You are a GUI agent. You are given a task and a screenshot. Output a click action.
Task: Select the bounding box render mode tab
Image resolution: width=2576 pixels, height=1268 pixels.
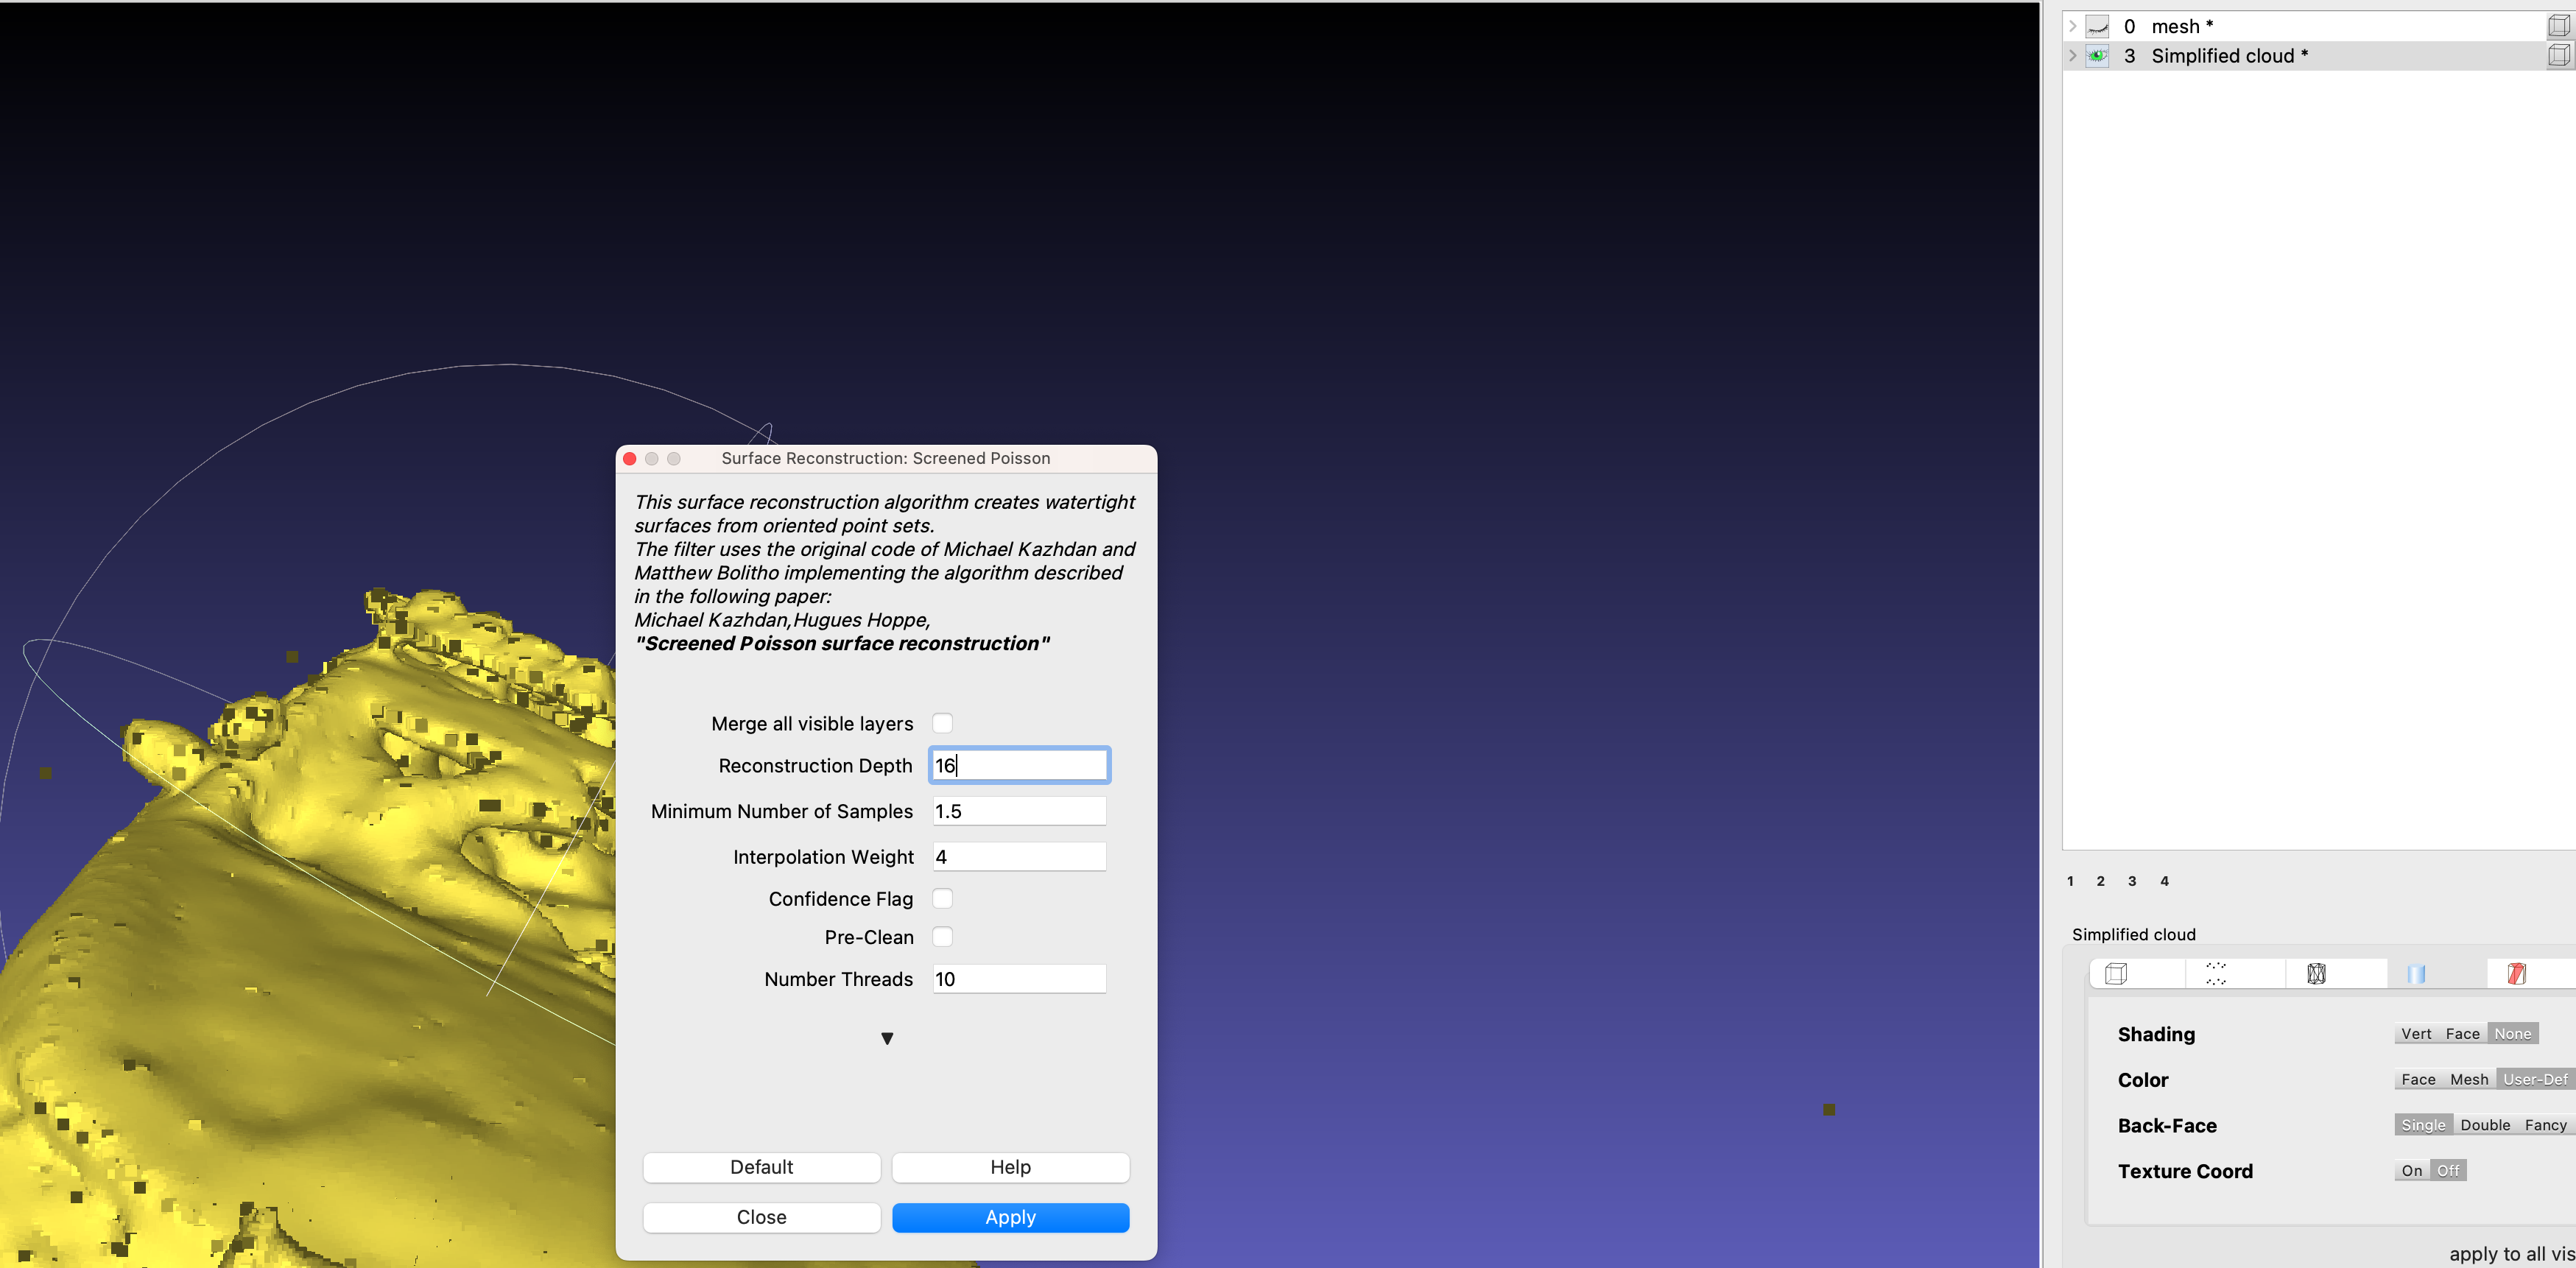(x=2116, y=973)
